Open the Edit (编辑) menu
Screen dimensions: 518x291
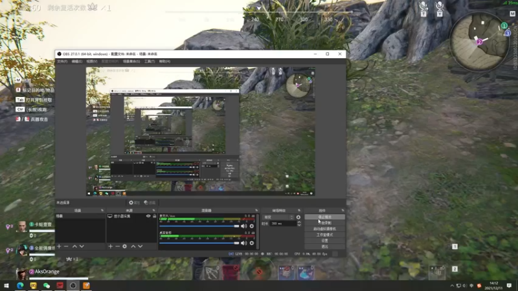[x=77, y=61]
